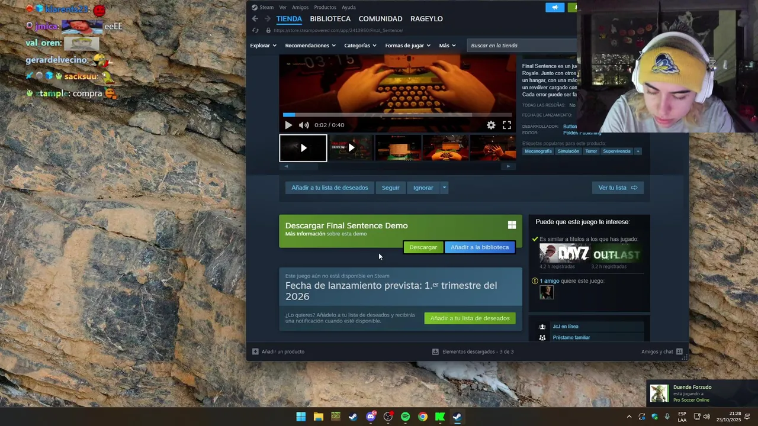758x426 pixels.
Task: Open the Productos menu
Action: pos(325,7)
